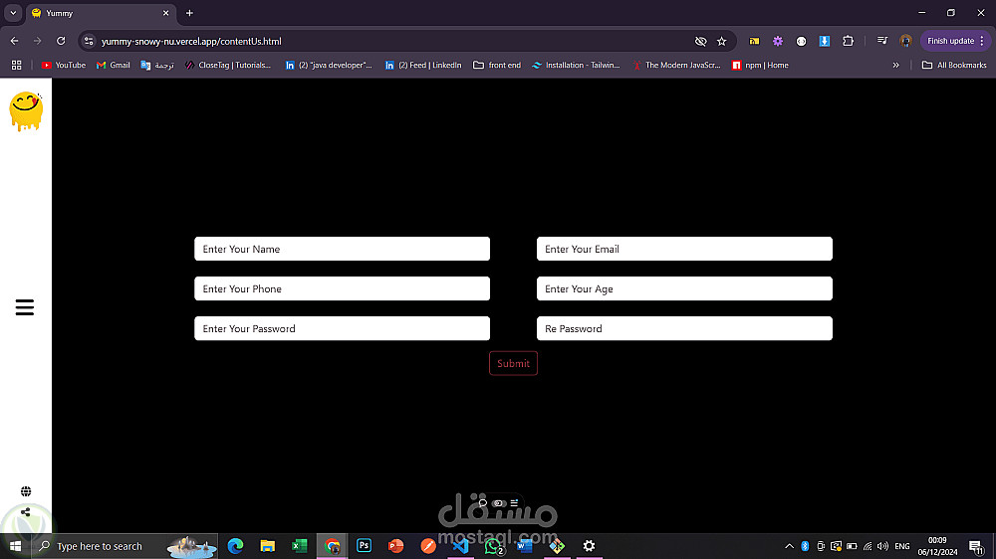
Task: Open File Explorer from taskbar
Action: point(267,546)
